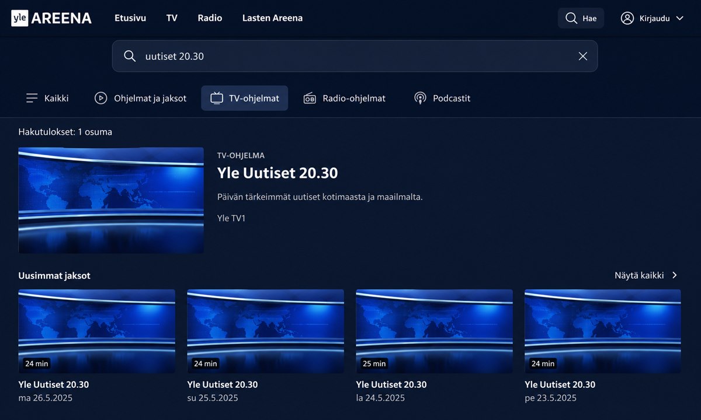This screenshot has height=420, width=701.
Task: Click the podcast icon of Podcastit filter
Action: 420,98
